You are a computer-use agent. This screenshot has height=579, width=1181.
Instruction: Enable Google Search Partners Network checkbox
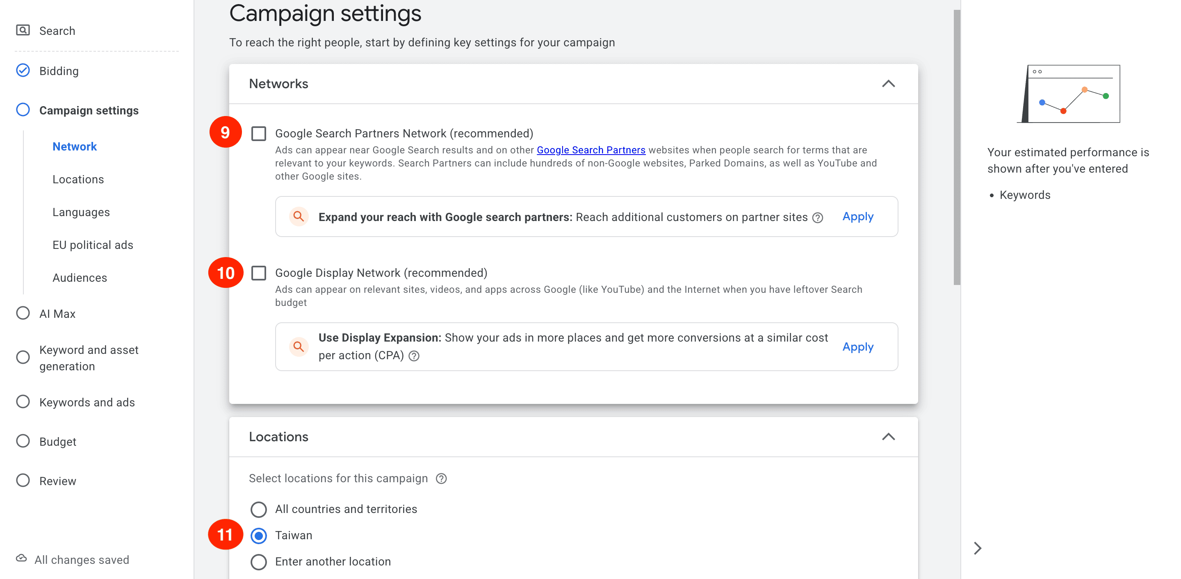click(x=259, y=134)
